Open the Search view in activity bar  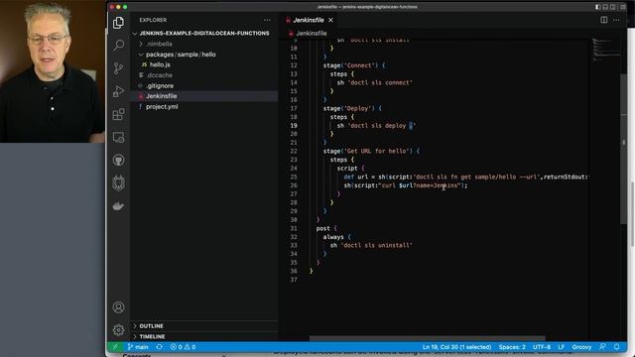point(118,45)
